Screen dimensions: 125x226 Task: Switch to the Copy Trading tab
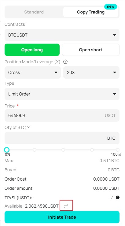coord(91,12)
